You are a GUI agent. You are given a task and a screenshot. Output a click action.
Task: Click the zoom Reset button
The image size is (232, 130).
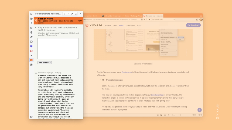tap(173, 115)
